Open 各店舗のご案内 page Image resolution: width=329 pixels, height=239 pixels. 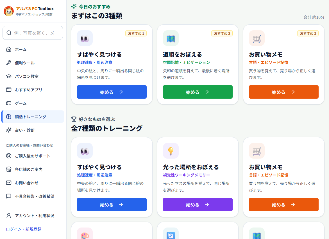coord(33,169)
